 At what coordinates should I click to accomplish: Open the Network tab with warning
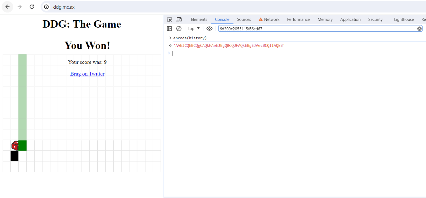(269, 19)
